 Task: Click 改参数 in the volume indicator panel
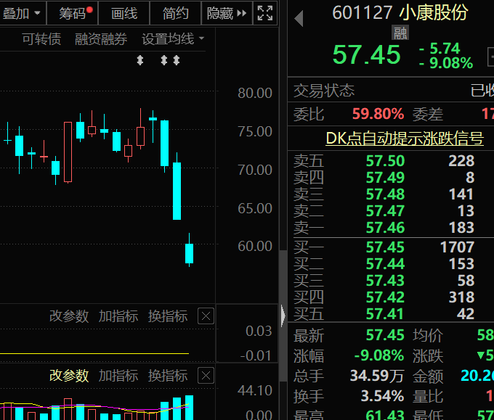(69, 376)
